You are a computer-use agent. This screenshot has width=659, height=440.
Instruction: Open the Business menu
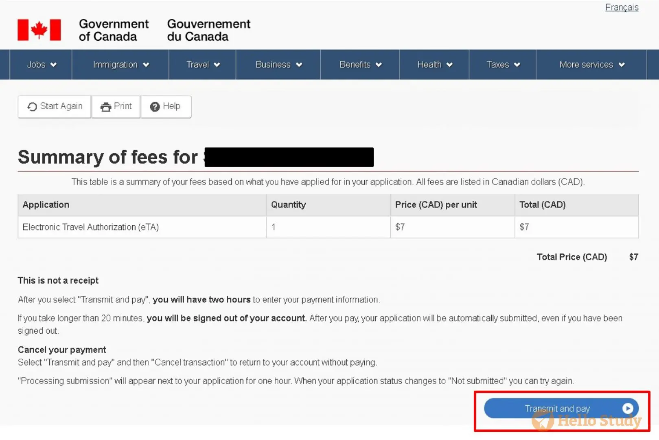278,65
